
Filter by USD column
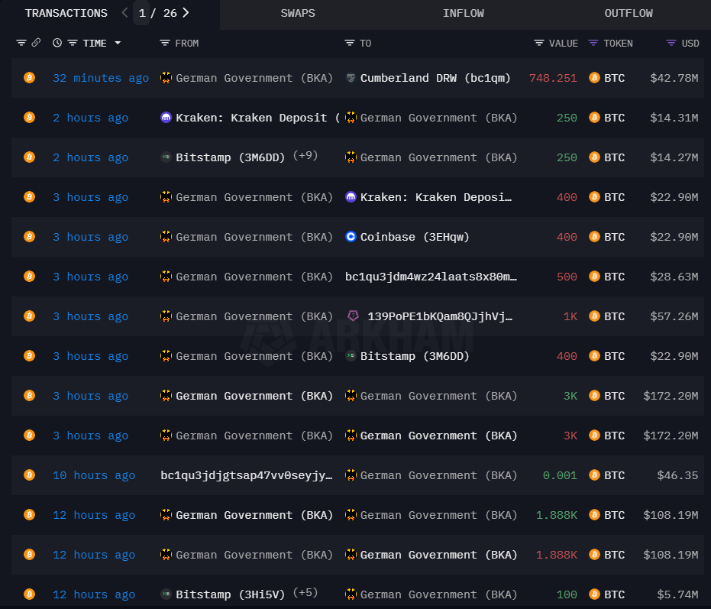click(671, 44)
